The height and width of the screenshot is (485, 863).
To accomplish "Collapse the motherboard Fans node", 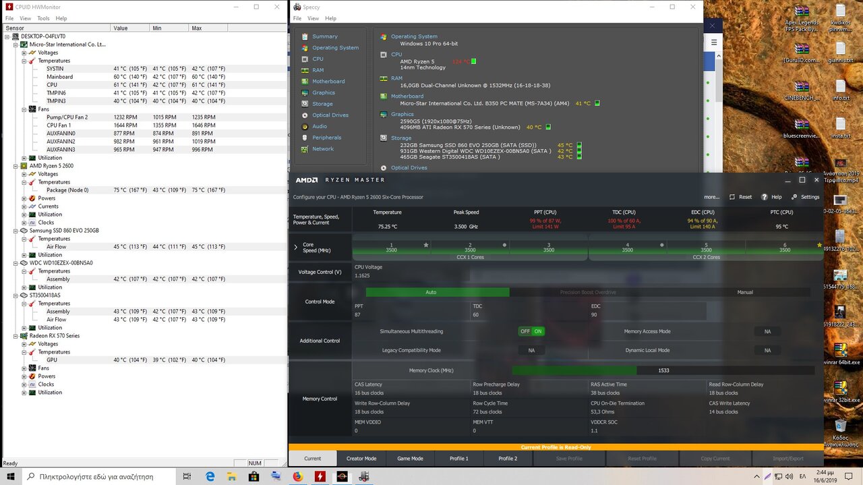I will (x=24, y=109).
